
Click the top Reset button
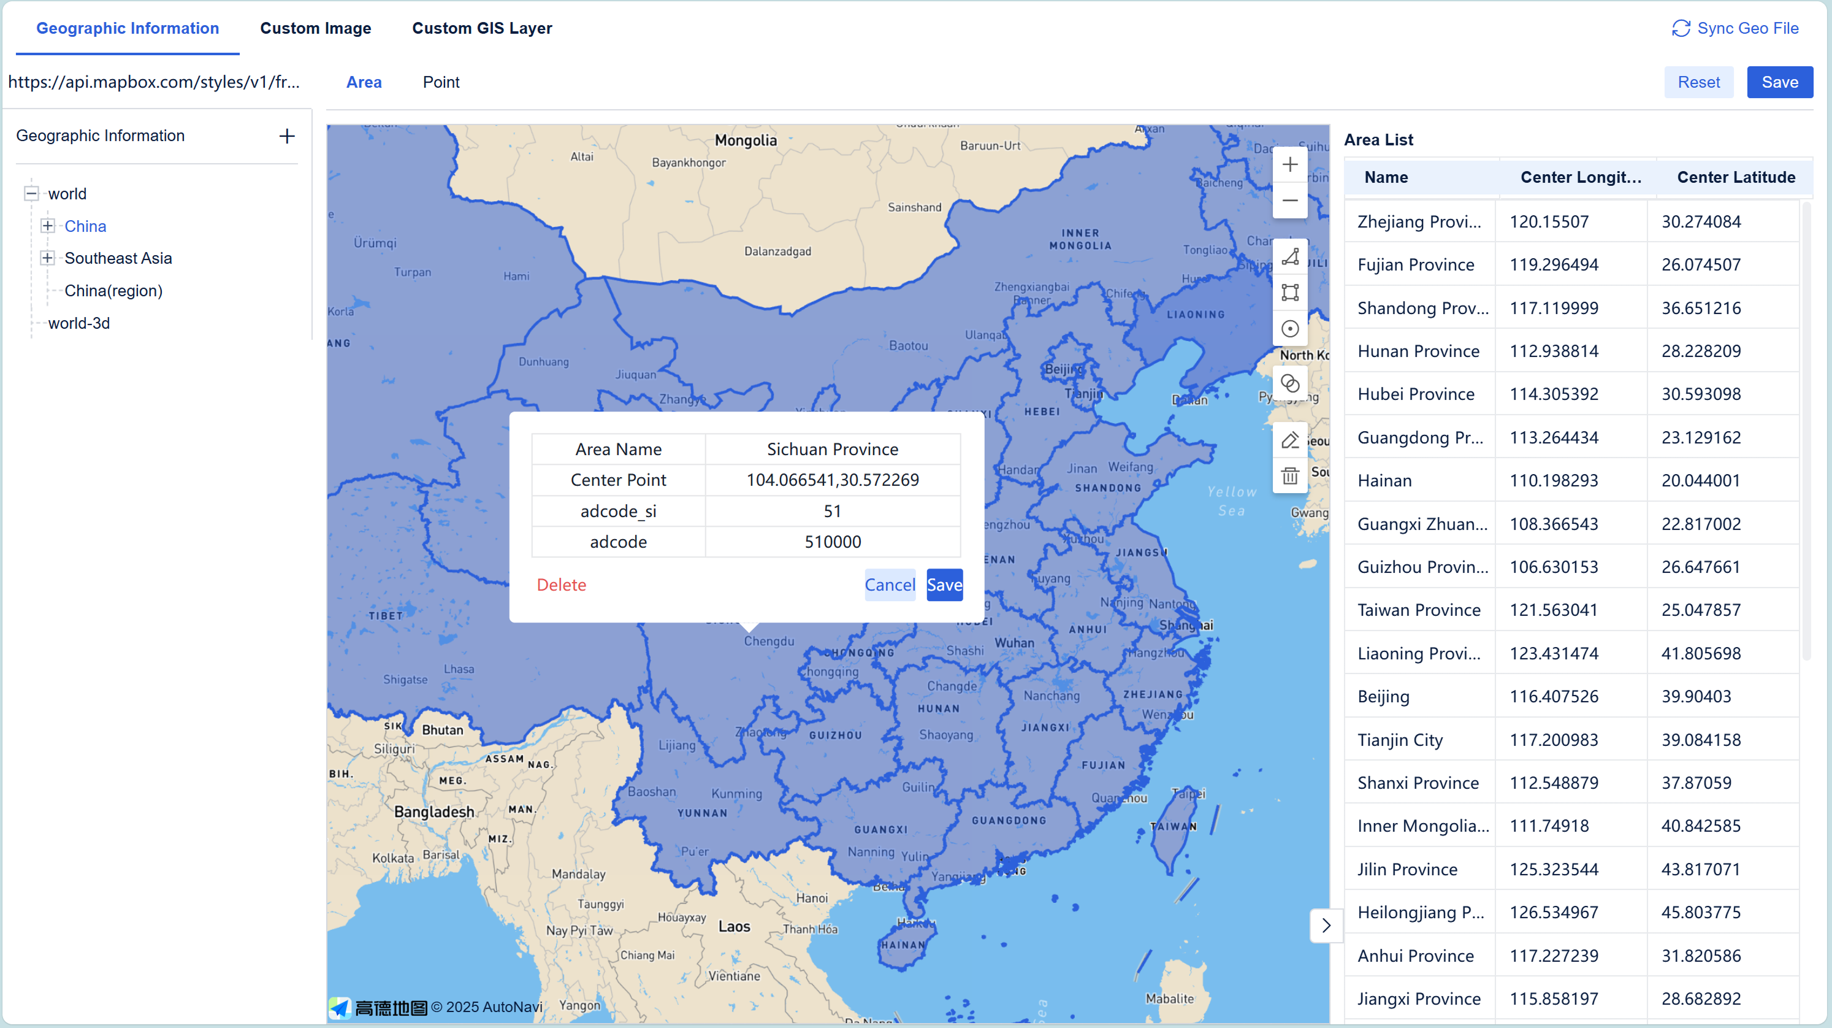coord(1698,83)
